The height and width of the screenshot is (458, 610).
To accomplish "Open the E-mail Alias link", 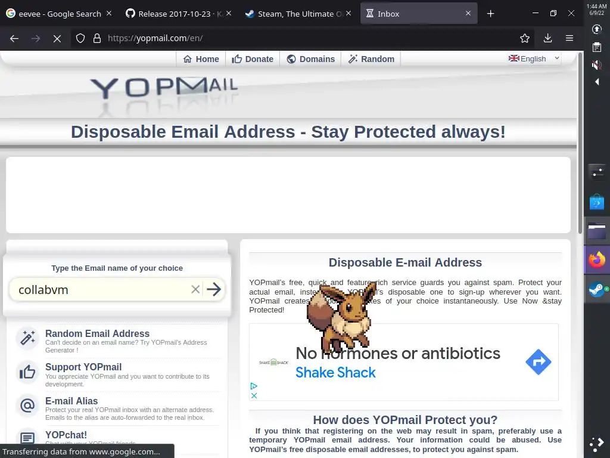I will pos(71,401).
